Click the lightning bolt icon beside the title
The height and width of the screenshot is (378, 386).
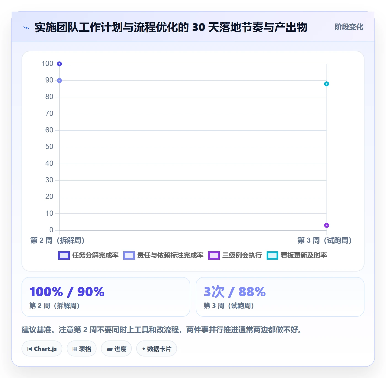coord(26,28)
